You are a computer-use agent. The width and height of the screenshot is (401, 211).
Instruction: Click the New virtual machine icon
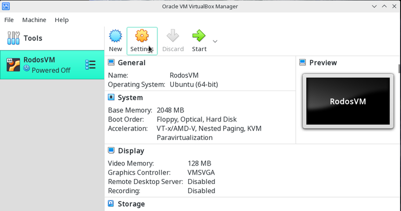115,36
